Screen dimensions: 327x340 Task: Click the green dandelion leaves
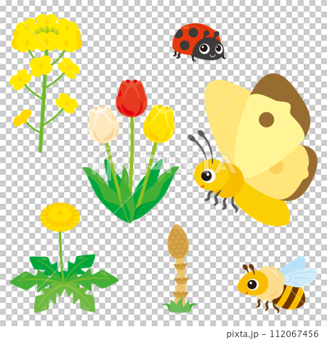(x=64, y=283)
